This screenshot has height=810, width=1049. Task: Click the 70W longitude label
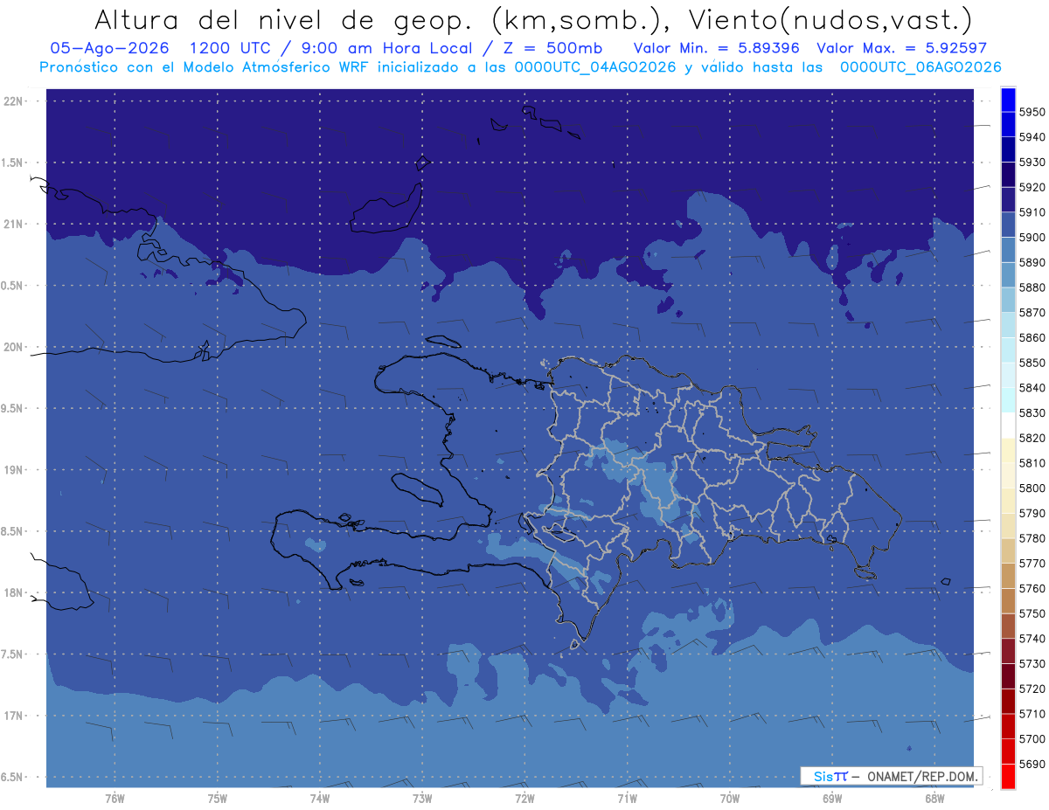pyautogui.click(x=730, y=798)
